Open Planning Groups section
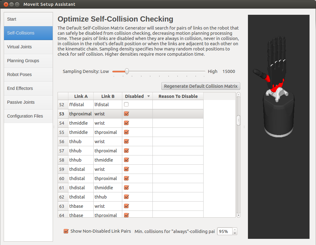This screenshot has width=316, height=245. [28, 61]
